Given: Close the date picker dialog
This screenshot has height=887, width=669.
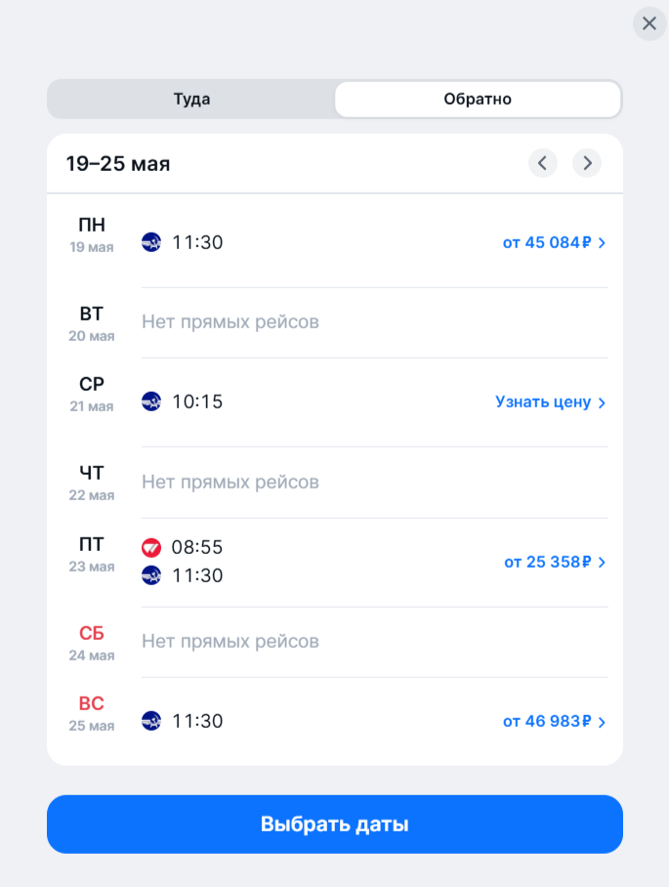Looking at the screenshot, I should click(649, 23).
